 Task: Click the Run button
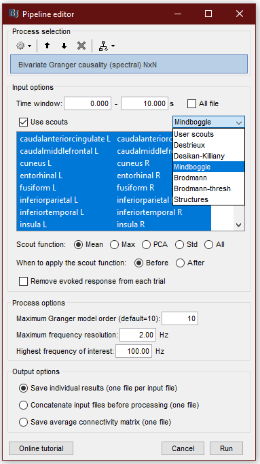point(226,448)
